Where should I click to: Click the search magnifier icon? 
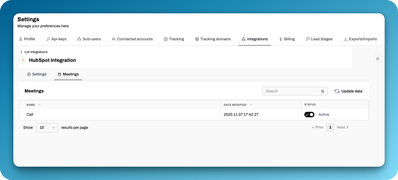(323, 91)
